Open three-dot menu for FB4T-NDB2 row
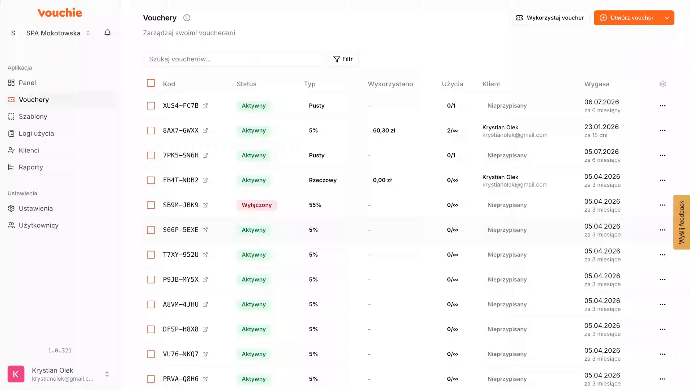The image size is (690, 390). [x=662, y=180]
